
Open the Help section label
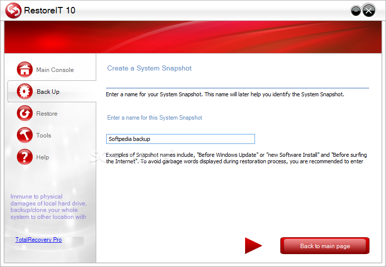click(x=43, y=157)
